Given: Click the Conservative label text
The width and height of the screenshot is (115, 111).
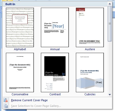Looking at the screenshot, I should point(20,94).
